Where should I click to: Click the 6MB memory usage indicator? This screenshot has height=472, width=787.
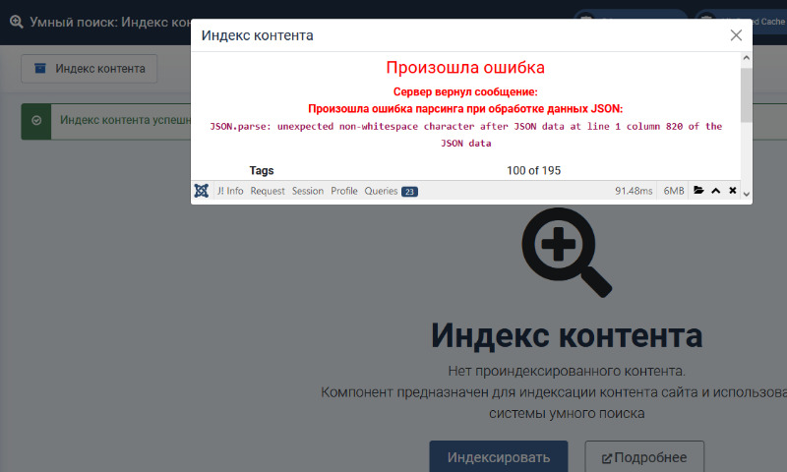coord(674,191)
